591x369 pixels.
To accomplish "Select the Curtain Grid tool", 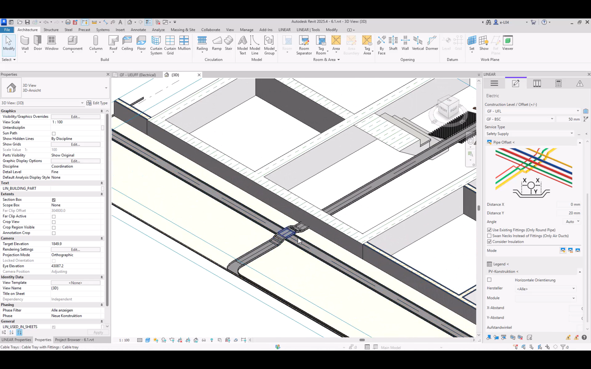I will click(170, 45).
